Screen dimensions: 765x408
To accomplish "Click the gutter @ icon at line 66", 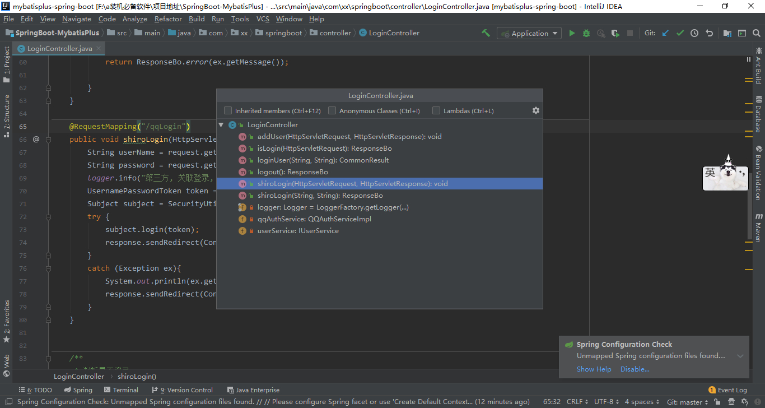I will tap(36, 139).
